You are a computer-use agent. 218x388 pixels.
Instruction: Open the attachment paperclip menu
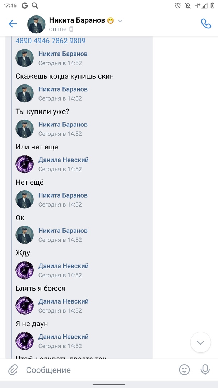13,370
